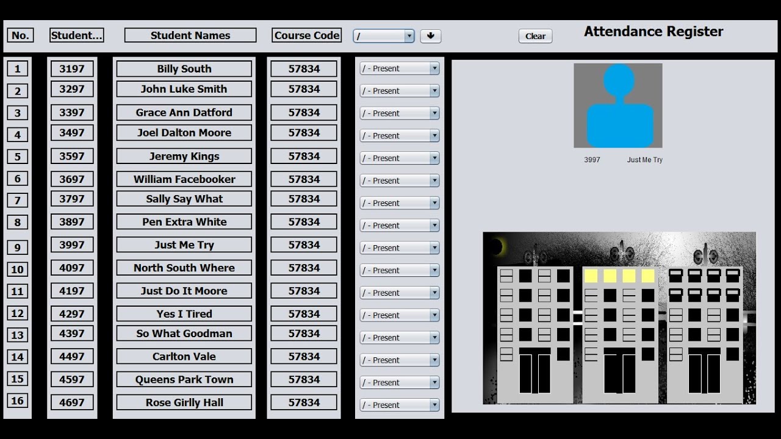Click the blue student profile avatar
781x439 pixels.
point(618,105)
